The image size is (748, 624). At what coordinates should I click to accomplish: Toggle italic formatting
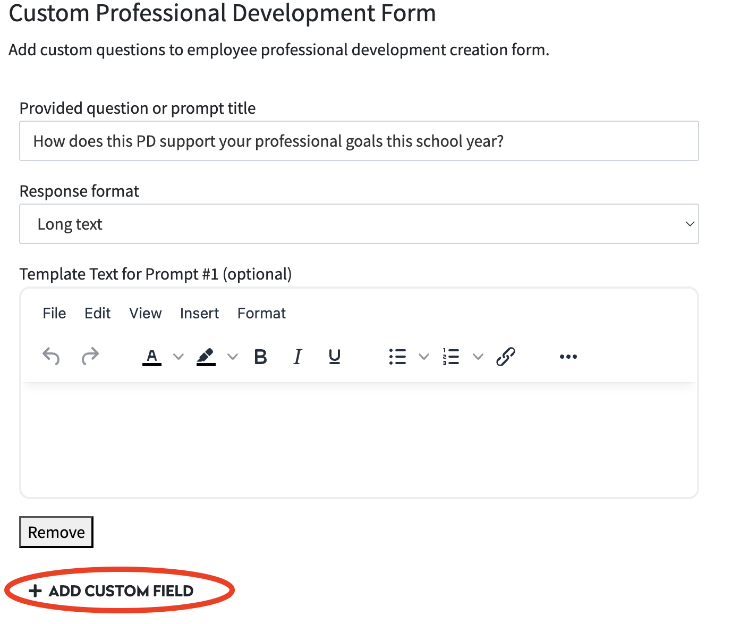pyautogui.click(x=298, y=357)
